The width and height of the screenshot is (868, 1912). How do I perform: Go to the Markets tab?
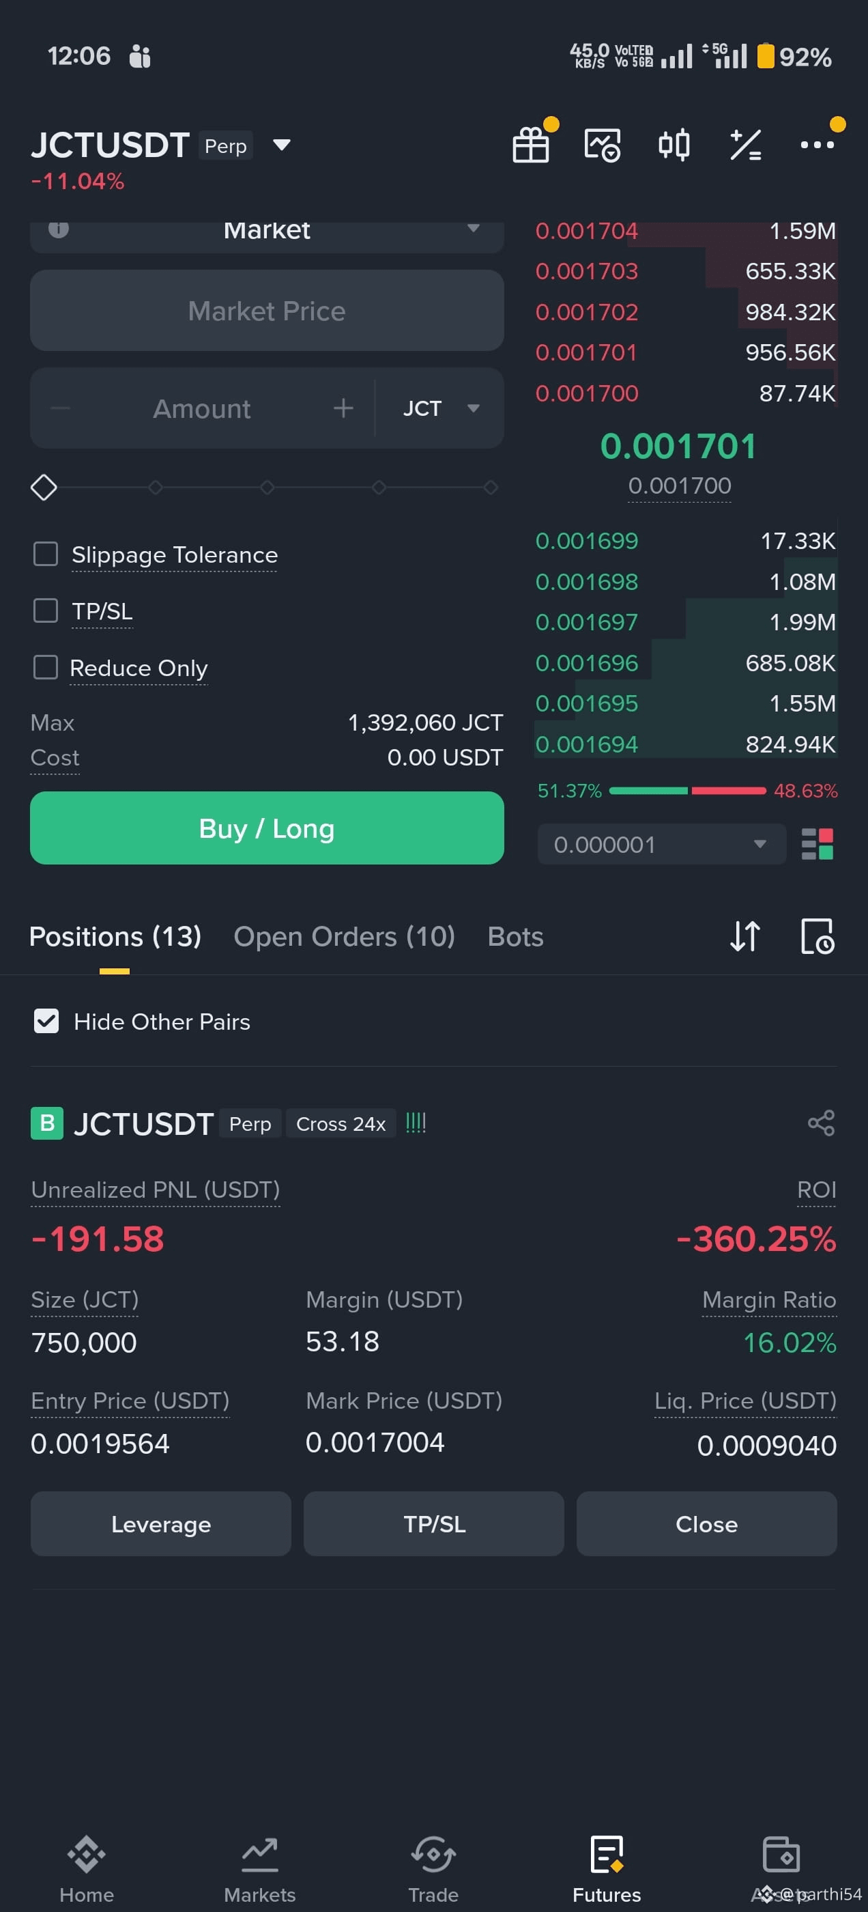point(260,1870)
